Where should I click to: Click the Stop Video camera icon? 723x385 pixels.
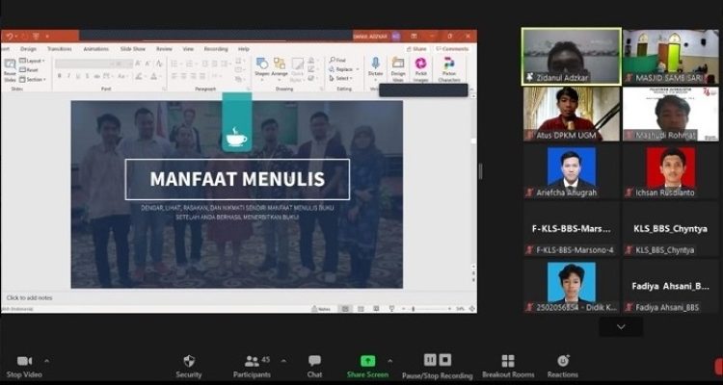point(24,361)
